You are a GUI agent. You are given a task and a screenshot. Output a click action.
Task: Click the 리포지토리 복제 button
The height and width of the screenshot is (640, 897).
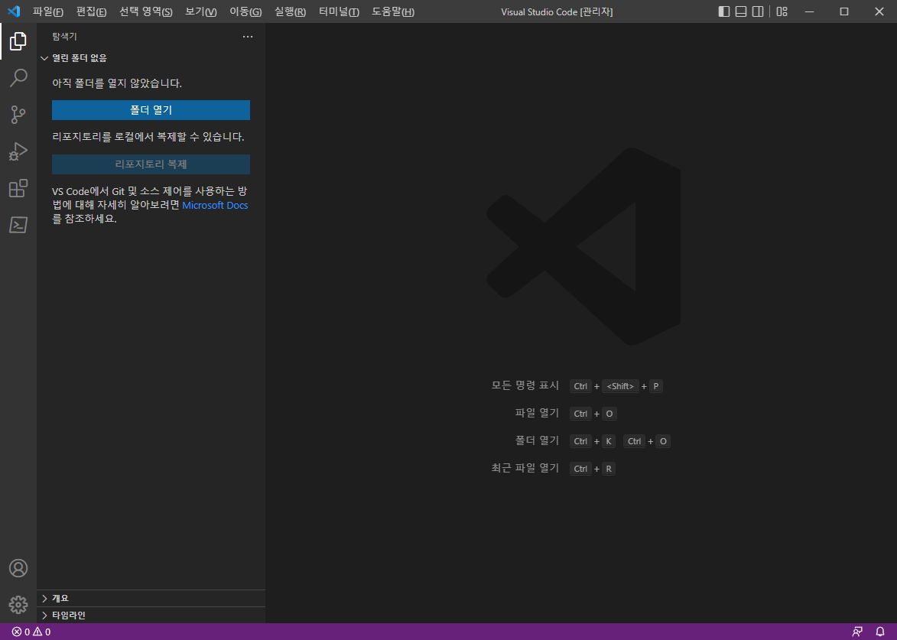point(151,164)
